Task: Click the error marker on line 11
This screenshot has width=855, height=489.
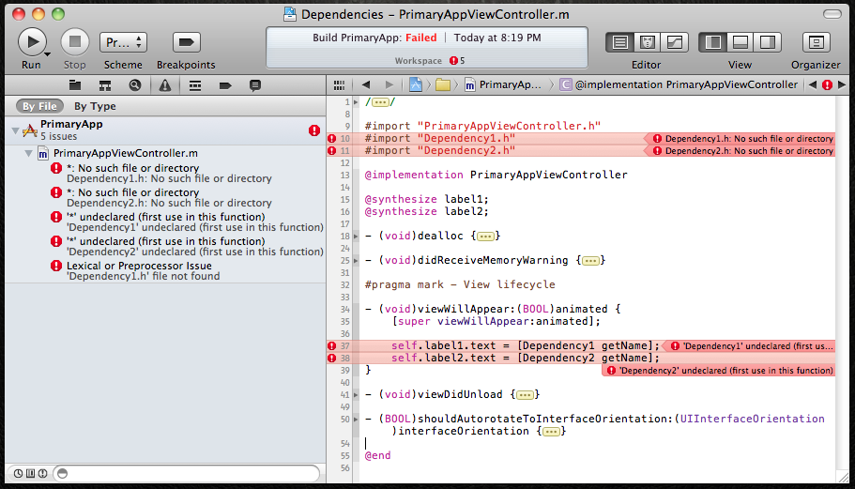Action: tap(331, 150)
